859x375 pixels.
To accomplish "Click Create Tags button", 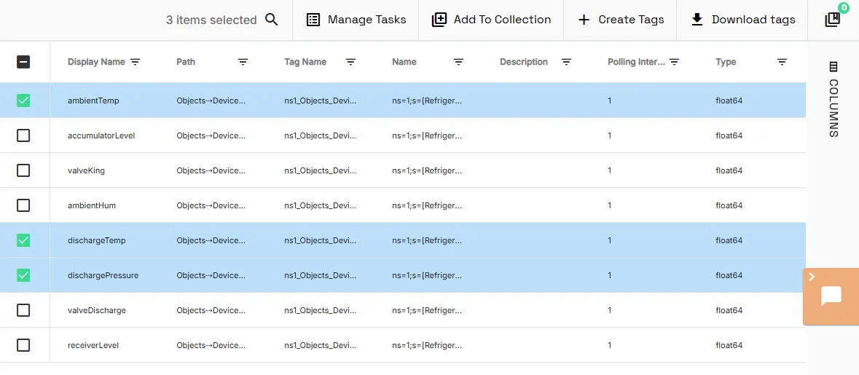I will [621, 20].
